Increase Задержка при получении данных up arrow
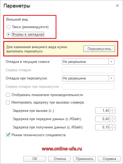Viewport: 123px width, 164px height. coord(113,126)
